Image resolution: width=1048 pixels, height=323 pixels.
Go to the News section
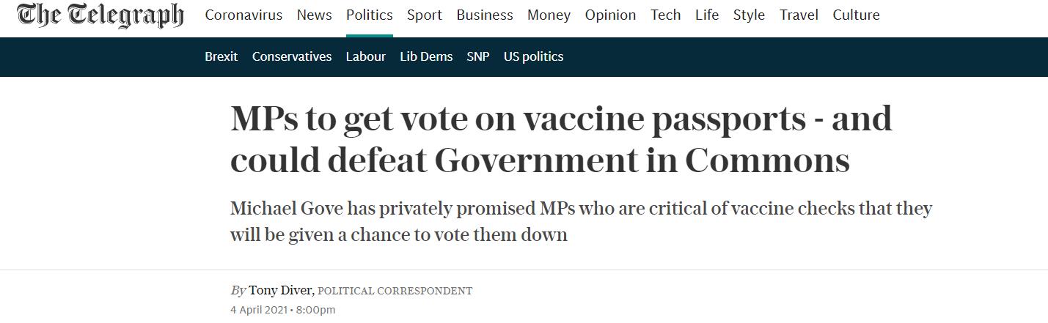[x=314, y=15]
